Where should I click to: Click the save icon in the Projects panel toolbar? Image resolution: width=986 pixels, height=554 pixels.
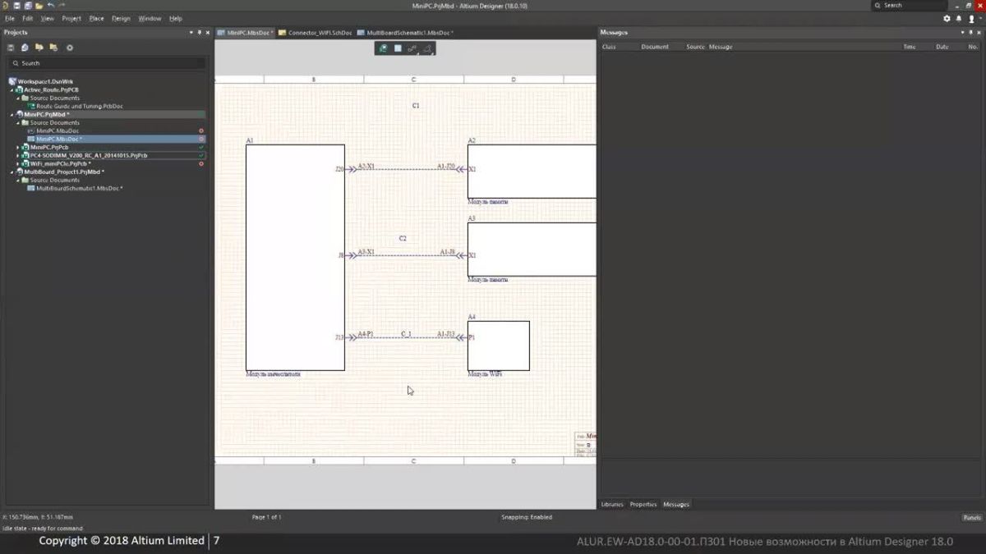pos(11,48)
